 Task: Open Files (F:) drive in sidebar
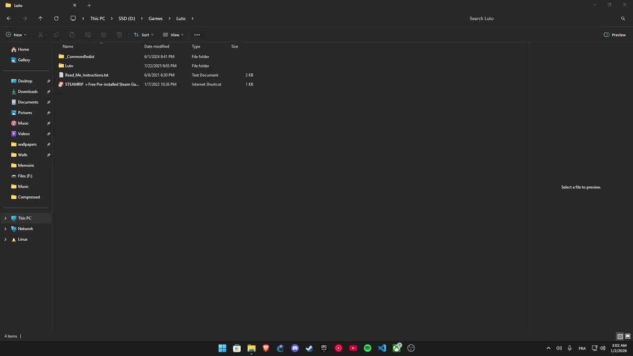tap(25, 176)
